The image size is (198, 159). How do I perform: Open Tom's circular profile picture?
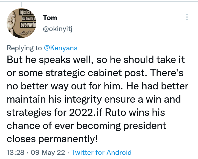point(21,23)
